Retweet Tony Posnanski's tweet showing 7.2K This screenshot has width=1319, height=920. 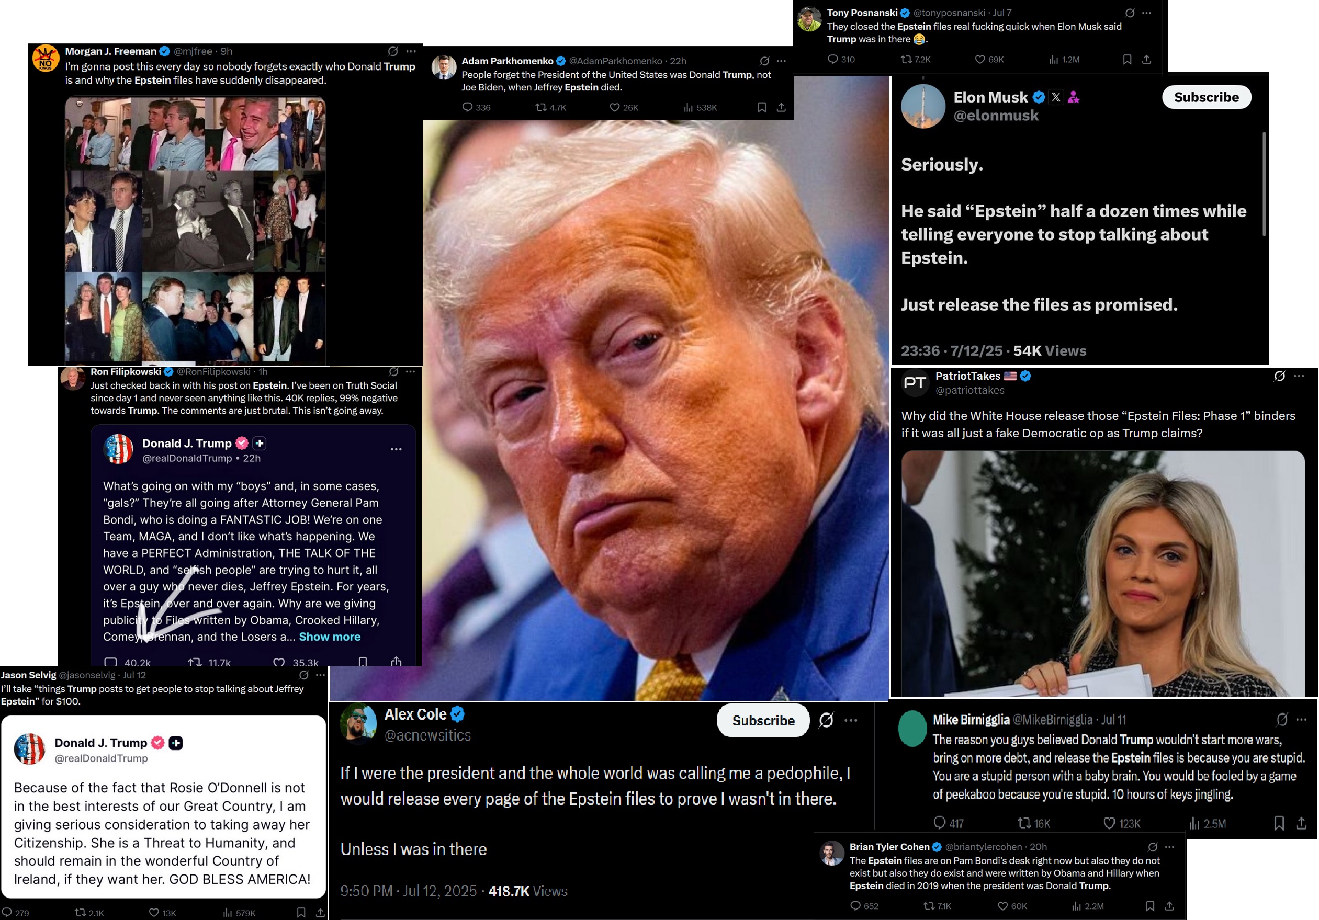(906, 59)
